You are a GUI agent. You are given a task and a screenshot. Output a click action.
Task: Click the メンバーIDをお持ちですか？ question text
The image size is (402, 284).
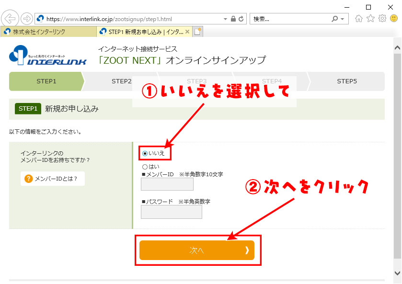(x=55, y=160)
